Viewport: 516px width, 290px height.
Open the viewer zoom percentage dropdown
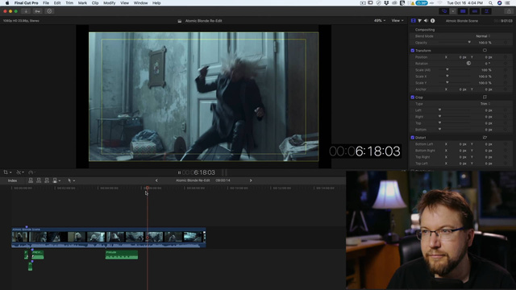click(380, 20)
